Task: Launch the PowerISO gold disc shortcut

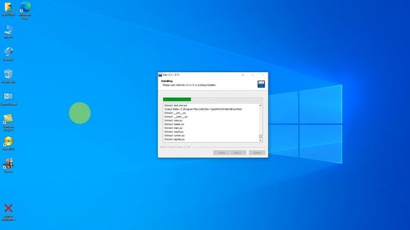Action: click(8, 143)
